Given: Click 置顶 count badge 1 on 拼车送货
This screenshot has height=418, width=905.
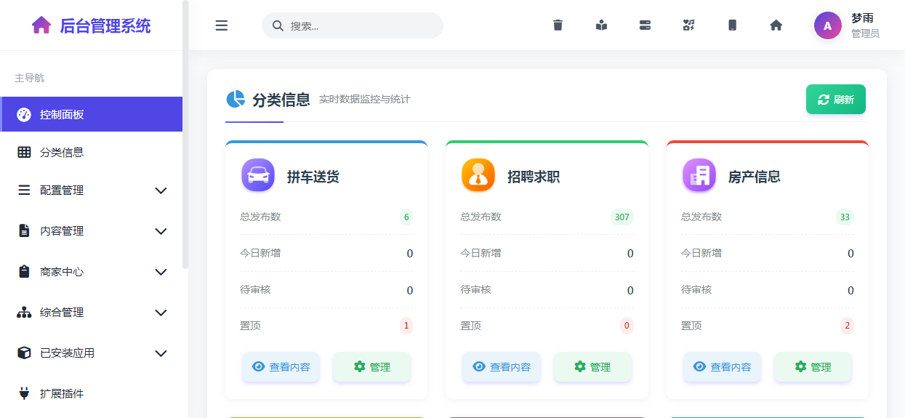Looking at the screenshot, I should (406, 326).
